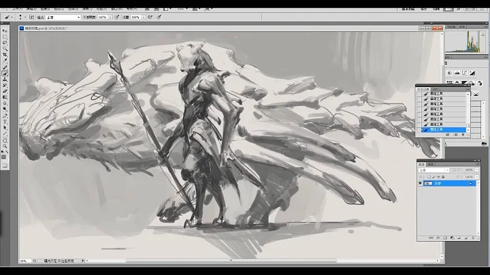Toggle Quick Mask mode at toolbox bottom
Viewport: 490px width, 275px height.
pyautogui.click(x=5, y=165)
